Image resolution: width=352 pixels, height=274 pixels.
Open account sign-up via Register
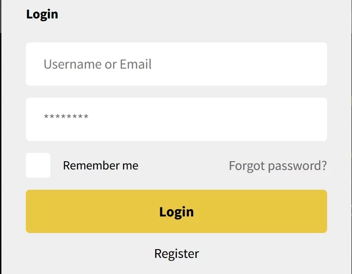click(176, 253)
